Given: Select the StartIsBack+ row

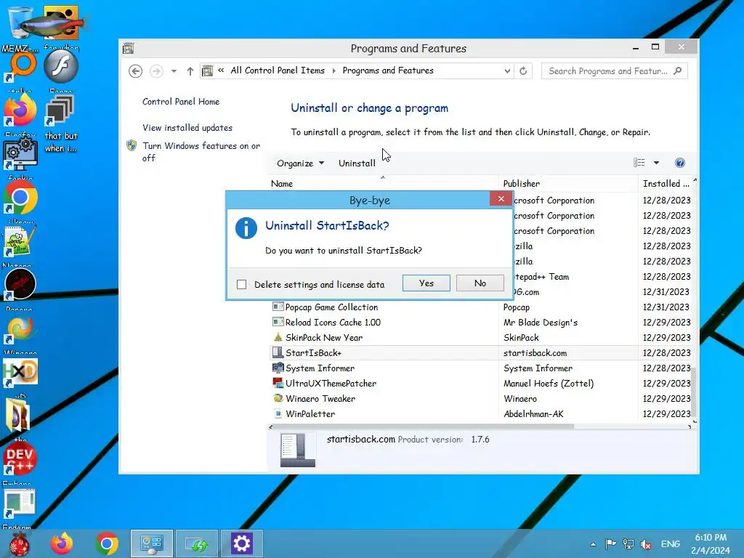Looking at the screenshot, I should coord(481,352).
